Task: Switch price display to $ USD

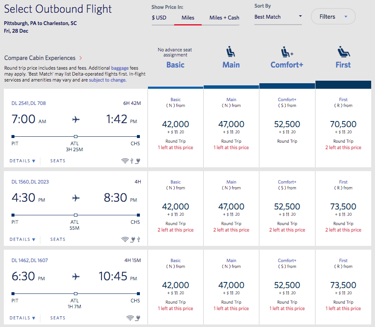Action: click(159, 18)
